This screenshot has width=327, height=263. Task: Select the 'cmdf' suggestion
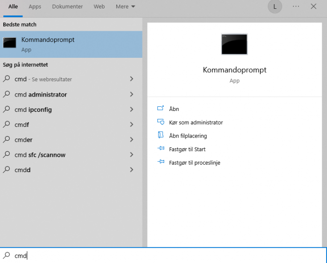[71, 125]
